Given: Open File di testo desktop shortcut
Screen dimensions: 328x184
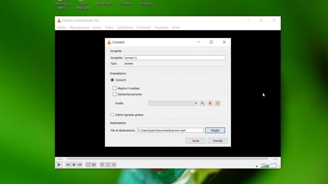Looking at the screenshot, I should tap(104, 3).
